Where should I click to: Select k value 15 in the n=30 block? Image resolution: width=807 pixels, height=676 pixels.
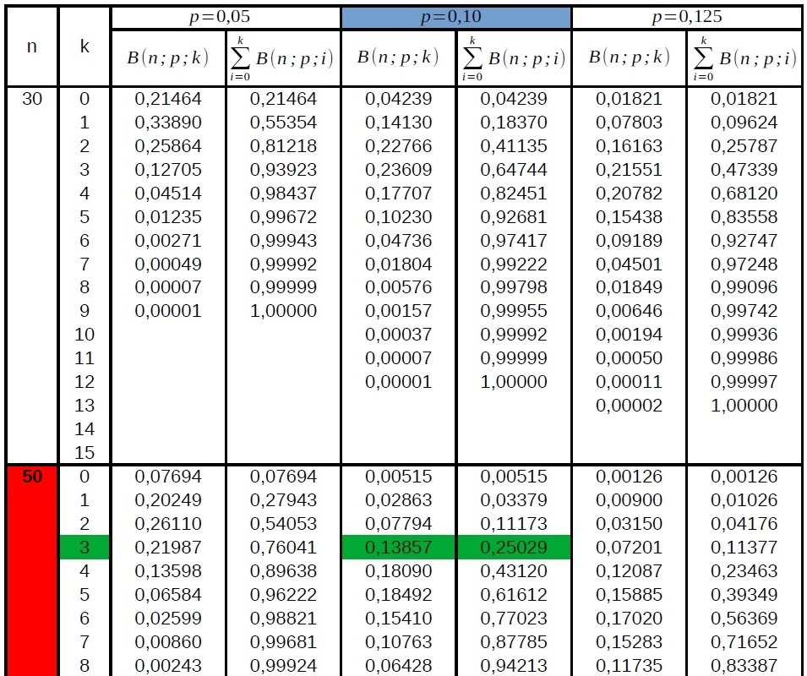[85, 452]
